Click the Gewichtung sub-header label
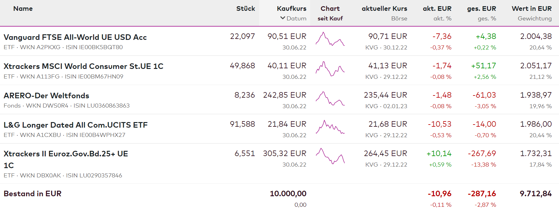This screenshot has width=559, height=212. (x=534, y=19)
